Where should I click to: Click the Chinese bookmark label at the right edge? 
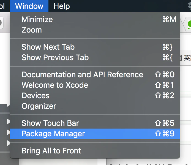[x=187, y=58]
